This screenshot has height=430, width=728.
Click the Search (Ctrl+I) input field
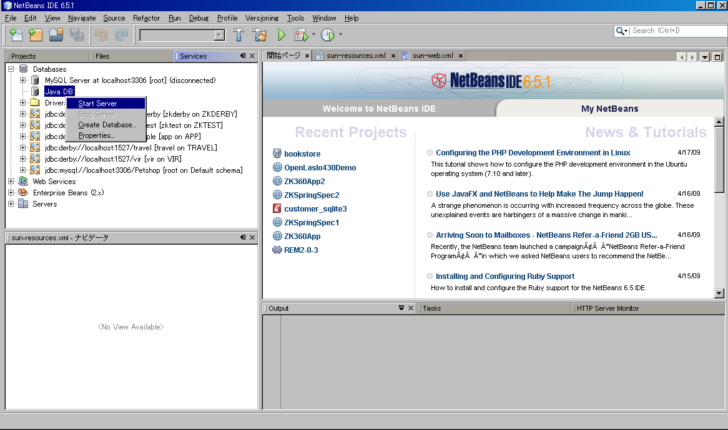click(678, 31)
